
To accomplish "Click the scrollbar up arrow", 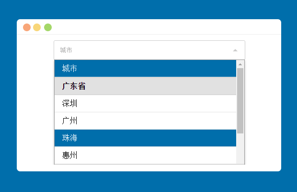I will pos(240,64).
